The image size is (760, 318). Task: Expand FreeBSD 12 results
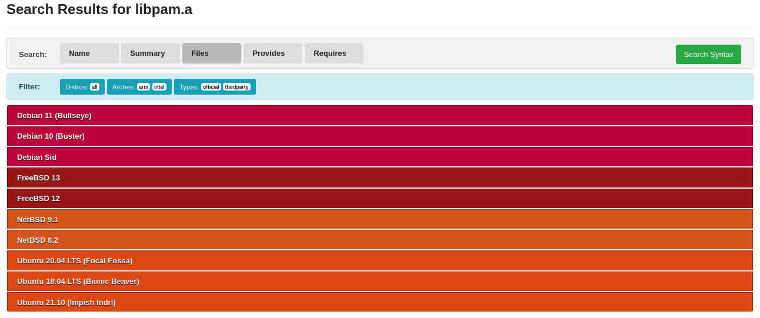(x=380, y=198)
